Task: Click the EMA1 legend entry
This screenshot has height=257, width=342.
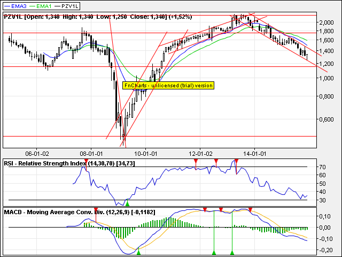Action: click(41, 6)
